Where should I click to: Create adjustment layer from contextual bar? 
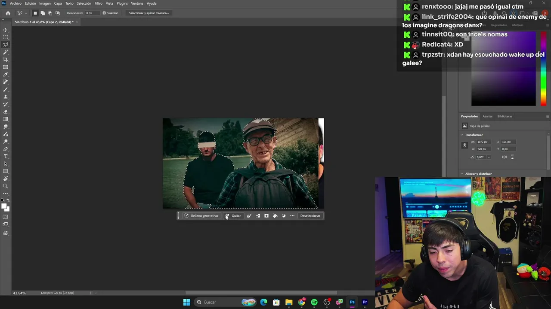coord(284,216)
